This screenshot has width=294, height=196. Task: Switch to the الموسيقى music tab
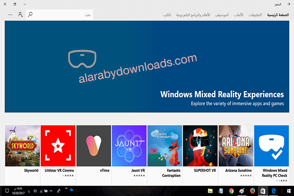tap(222, 15)
